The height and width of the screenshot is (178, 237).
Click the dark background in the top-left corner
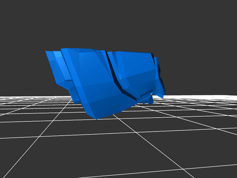tap(12, 12)
